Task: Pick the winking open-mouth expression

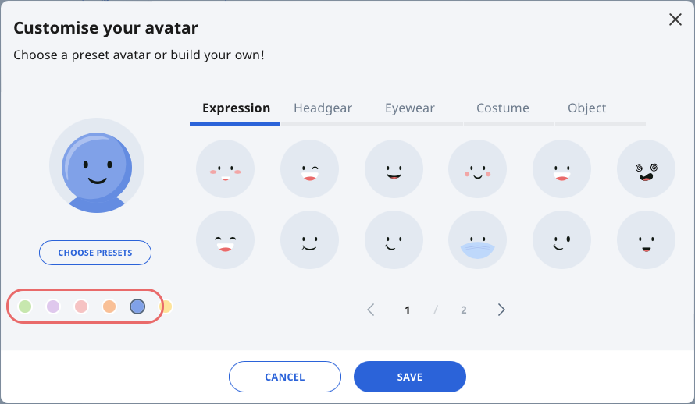Action: [x=309, y=168]
